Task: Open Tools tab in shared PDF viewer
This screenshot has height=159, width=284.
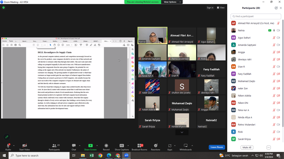Action: tap(11, 41)
